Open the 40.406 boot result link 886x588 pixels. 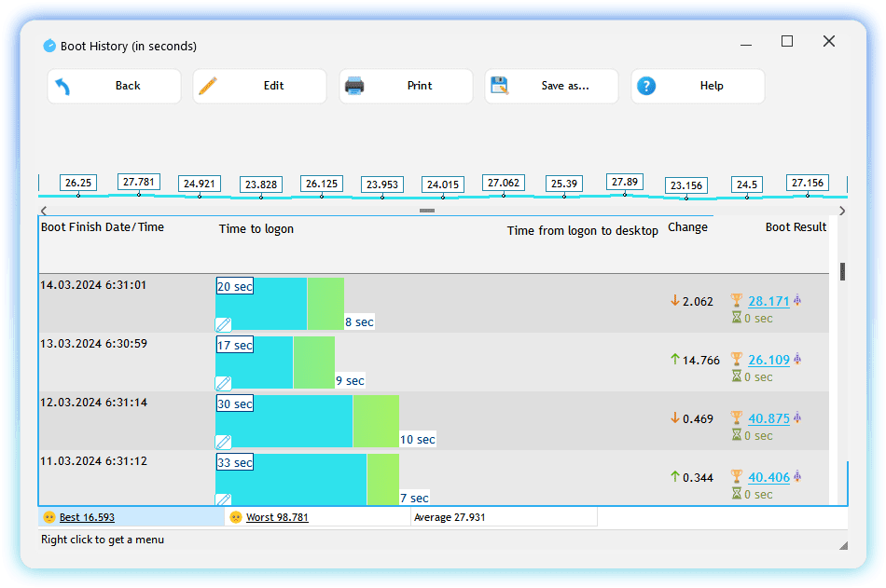pos(768,477)
